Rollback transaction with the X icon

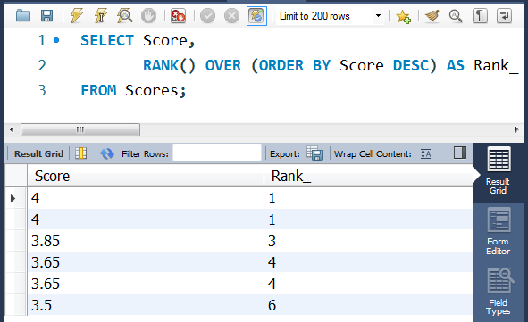(231, 16)
